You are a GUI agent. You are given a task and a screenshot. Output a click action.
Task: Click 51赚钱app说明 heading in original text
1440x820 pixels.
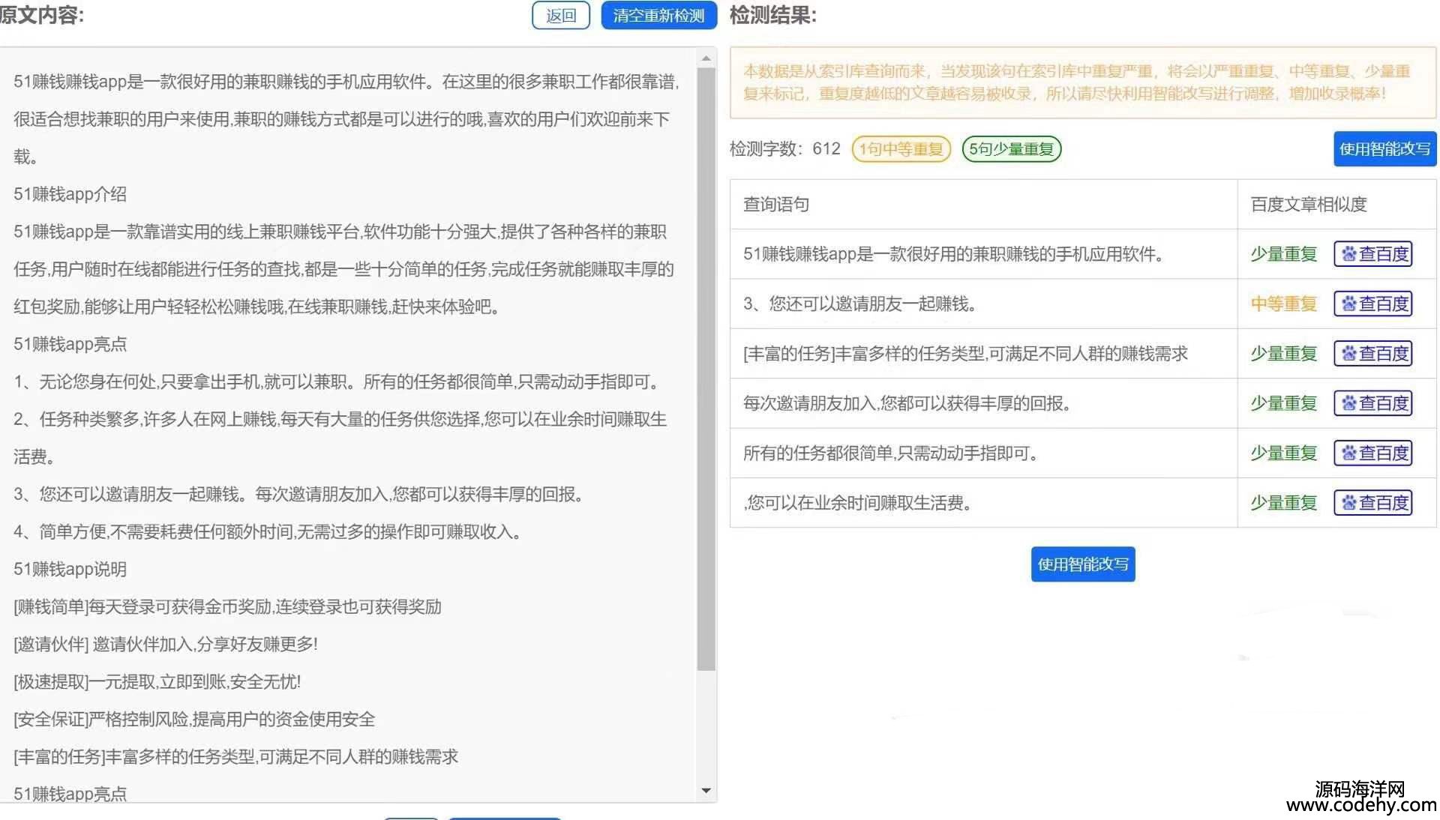click(70, 569)
